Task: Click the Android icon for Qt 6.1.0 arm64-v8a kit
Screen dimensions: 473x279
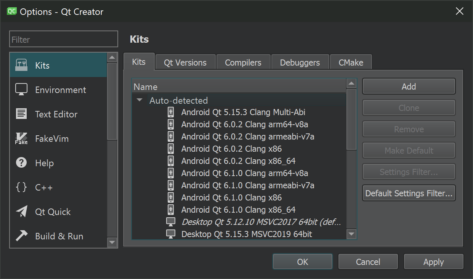Action: (171, 173)
